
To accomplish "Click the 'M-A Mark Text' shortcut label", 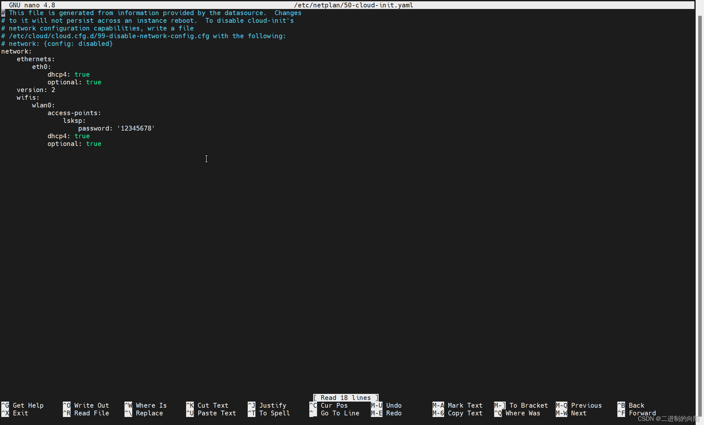I will pos(458,405).
